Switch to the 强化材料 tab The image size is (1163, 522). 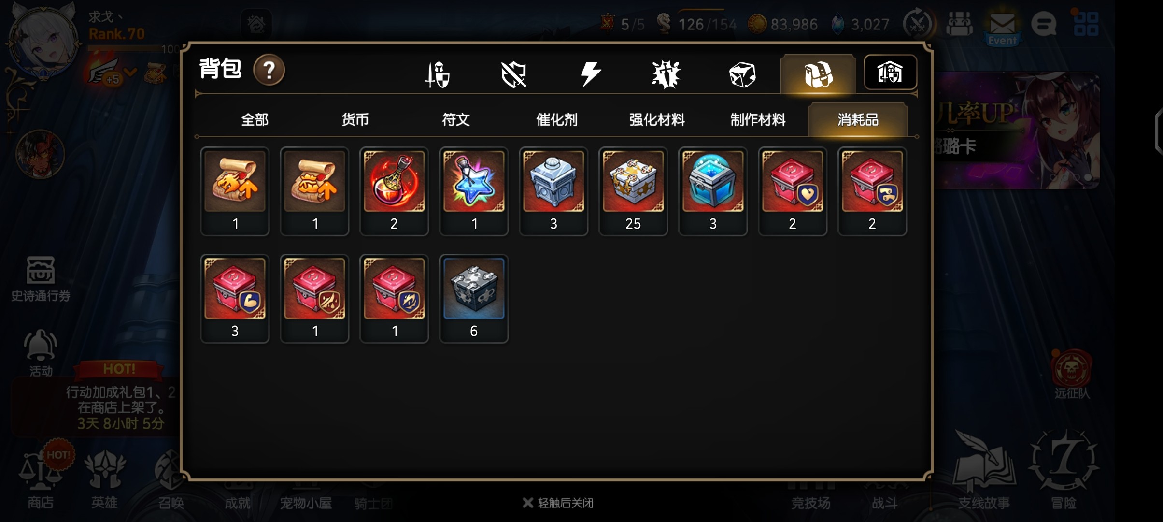657,119
